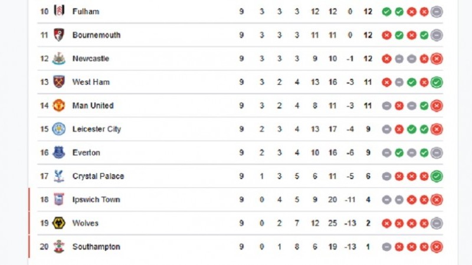The width and height of the screenshot is (472, 265).
Task: Click Southampton's points total of 1
Action: click(368, 247)
